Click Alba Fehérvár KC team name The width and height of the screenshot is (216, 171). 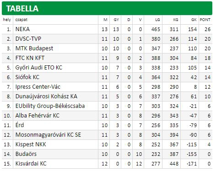pos(38,116)
